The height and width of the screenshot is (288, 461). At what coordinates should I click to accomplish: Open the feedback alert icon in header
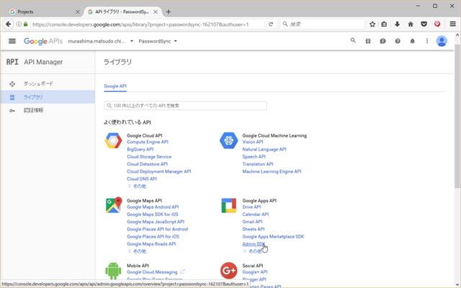(382, 41)
